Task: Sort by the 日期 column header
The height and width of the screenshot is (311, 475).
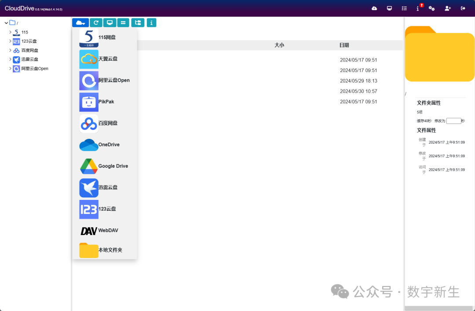Action: tap(344, 45)
